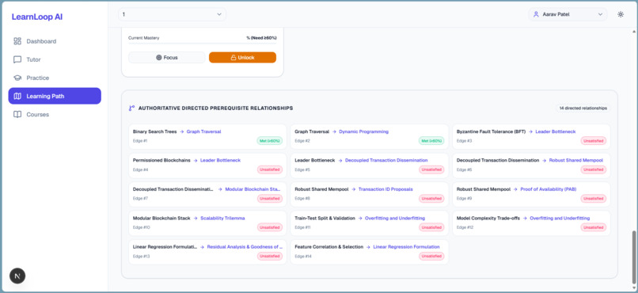Click the Transaction ID Proposals link
This screenshot has width=638, height=293.
click(x=385, y=189)
